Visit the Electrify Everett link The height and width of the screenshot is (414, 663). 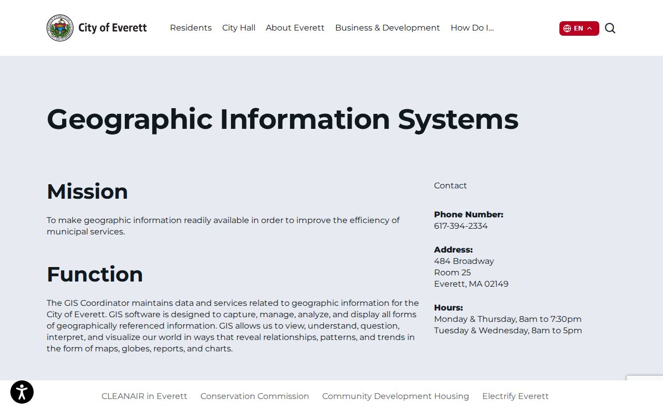(515, 396)
